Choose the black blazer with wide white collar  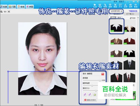tap(129, 51)
